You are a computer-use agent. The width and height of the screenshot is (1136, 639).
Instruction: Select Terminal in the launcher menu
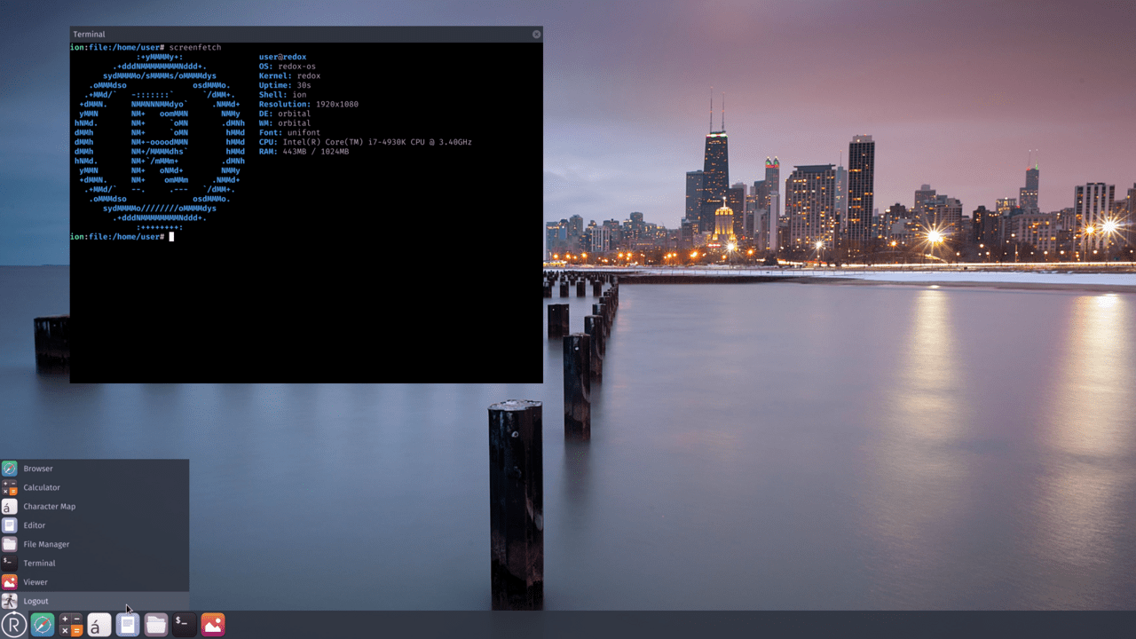[38, 563]
